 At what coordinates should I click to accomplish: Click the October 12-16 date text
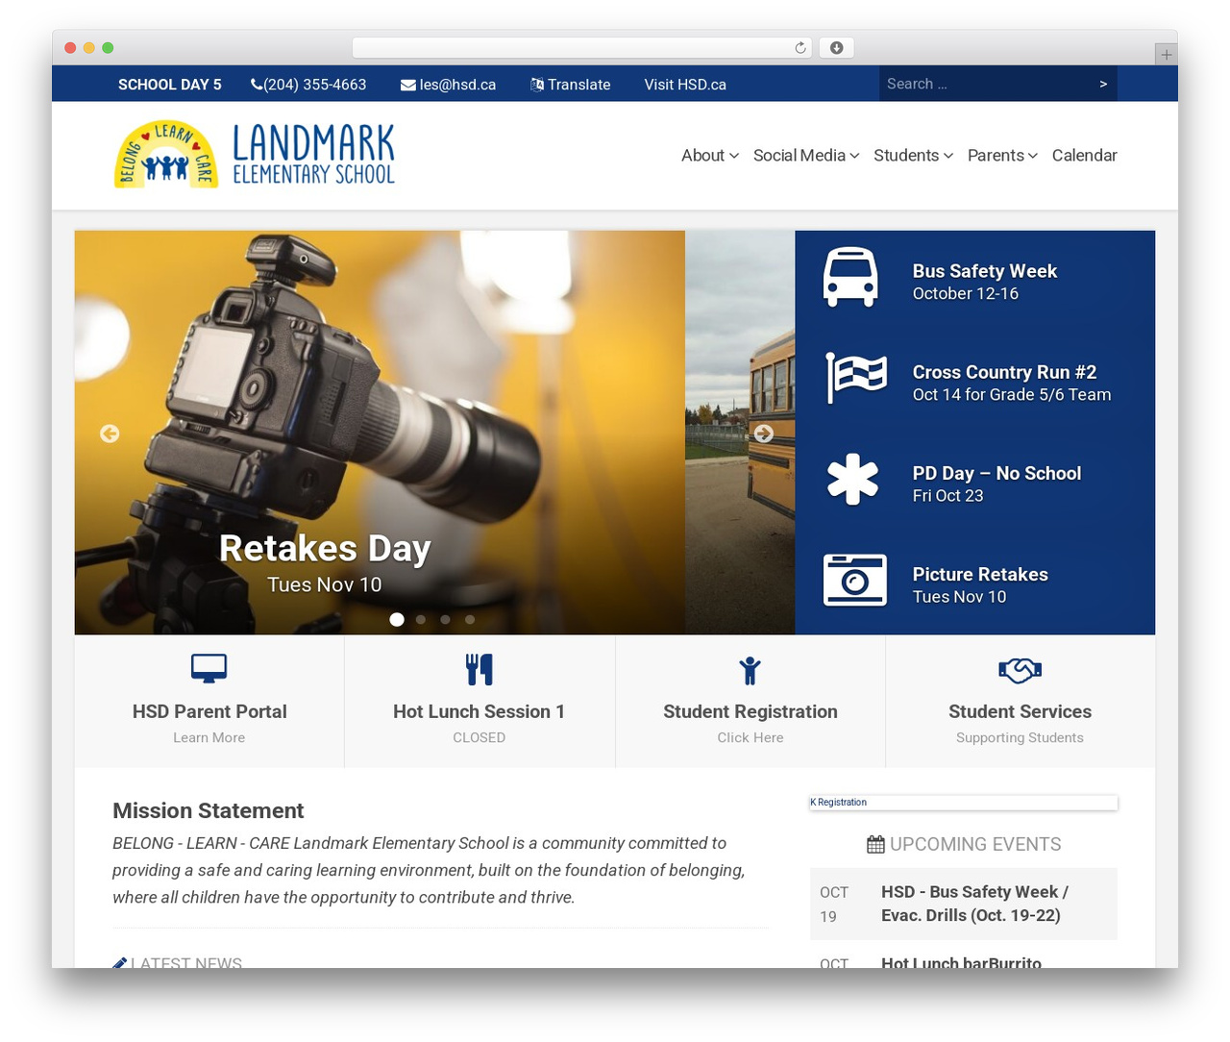[x=965, y=293]
